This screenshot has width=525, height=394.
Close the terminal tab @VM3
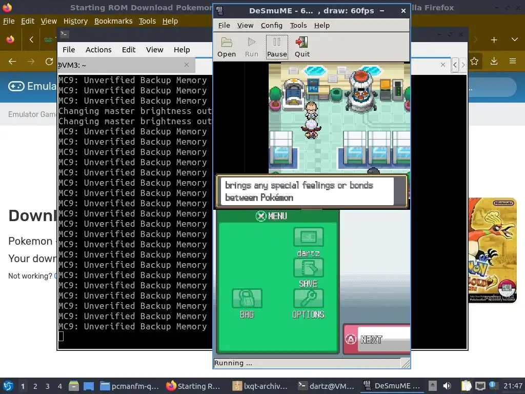(x=187, y=65)
